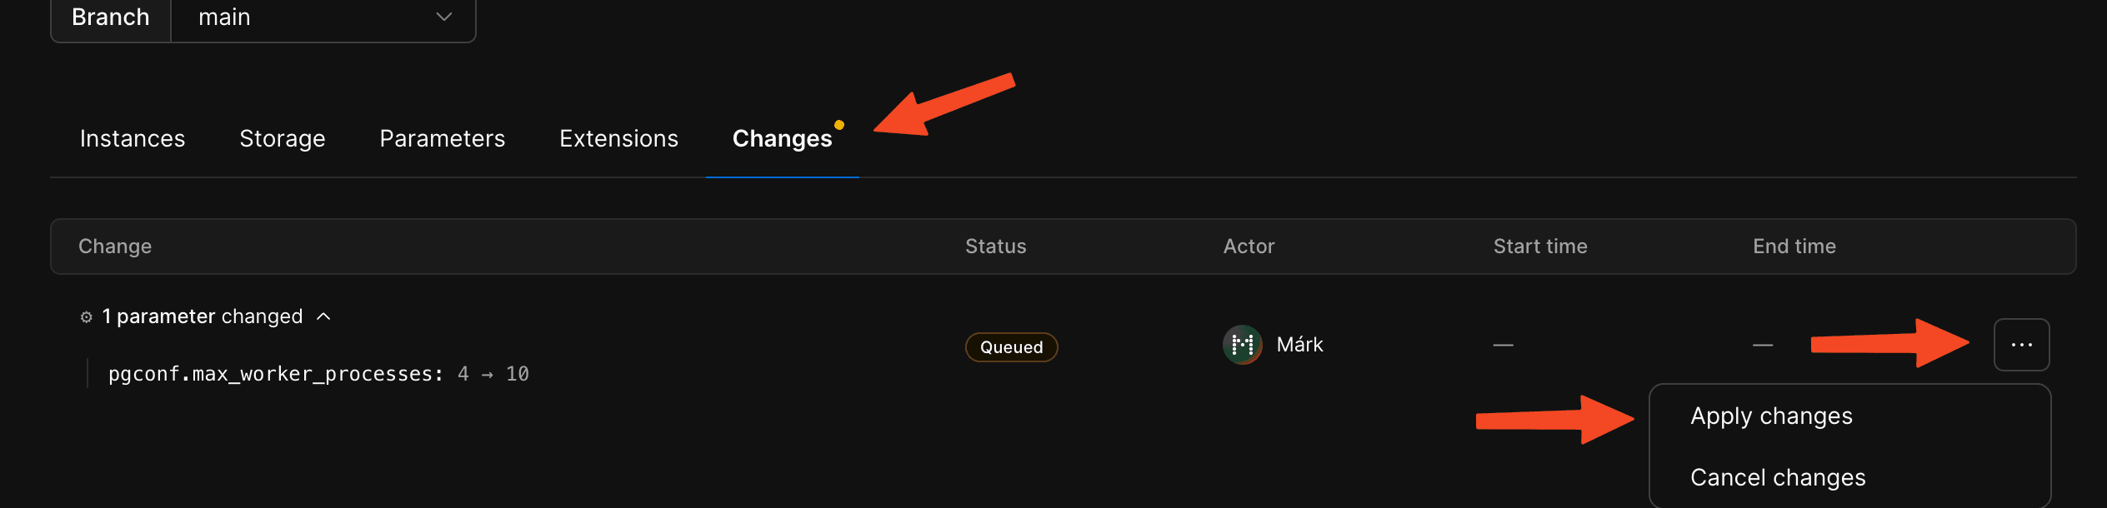
Task: Choose Apply changes from the menu
Action: point(1771,416)
